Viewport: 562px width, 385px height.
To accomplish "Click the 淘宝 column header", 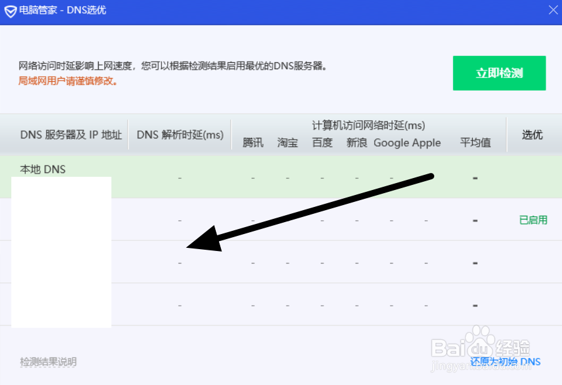I will [288, 143].
